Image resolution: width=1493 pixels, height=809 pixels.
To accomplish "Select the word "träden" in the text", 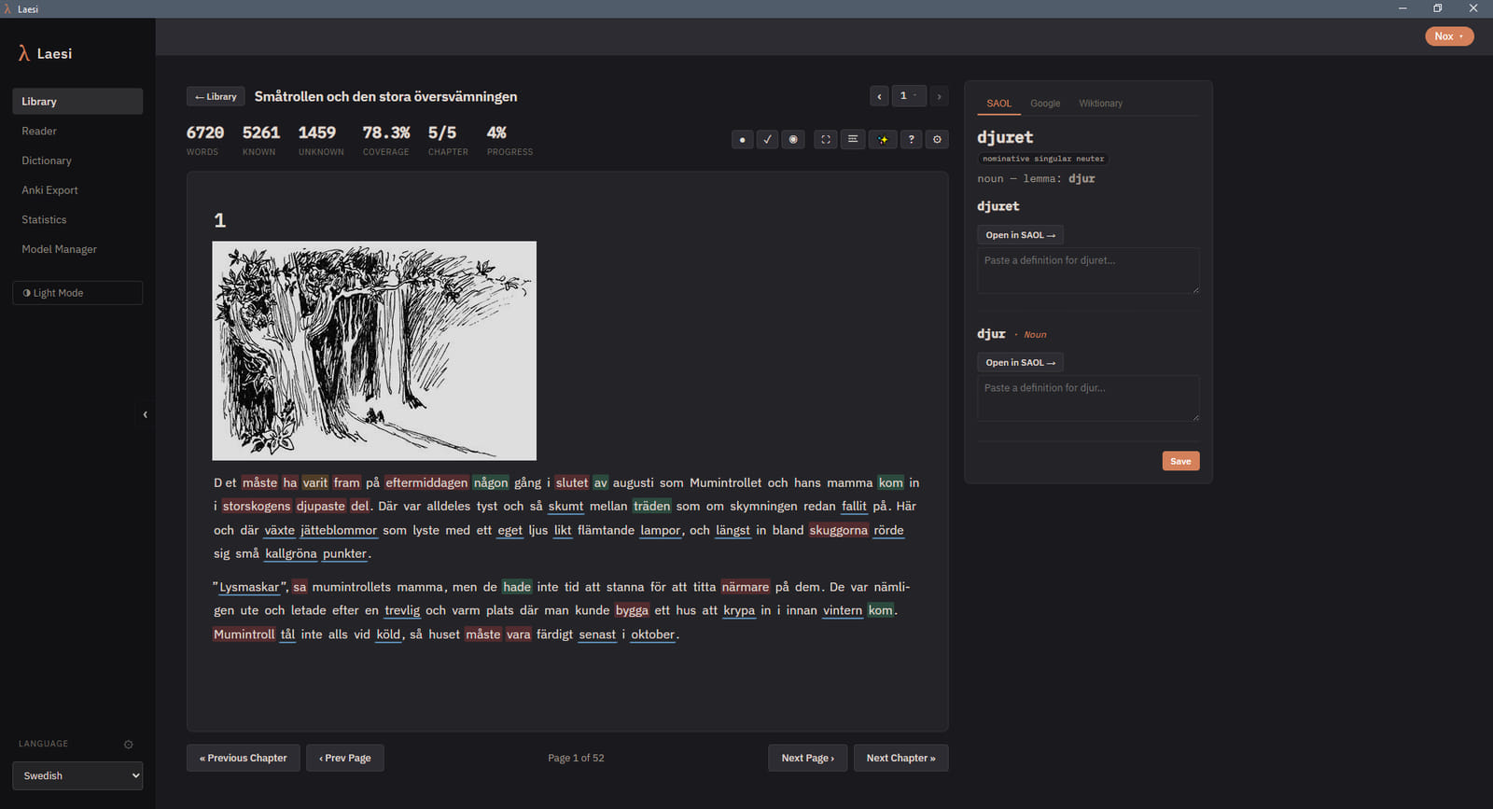I will click(652, 507).
